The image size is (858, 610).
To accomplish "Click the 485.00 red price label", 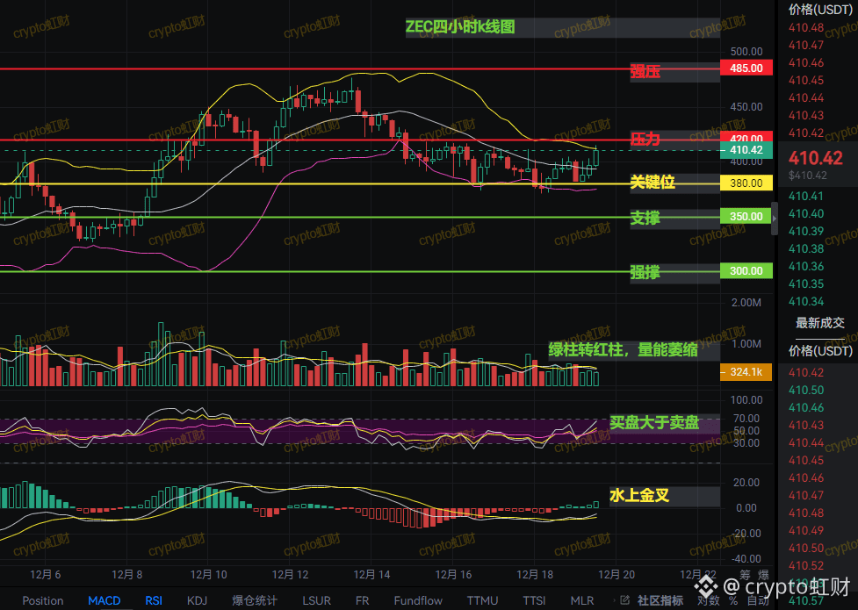I will [746, 68].
